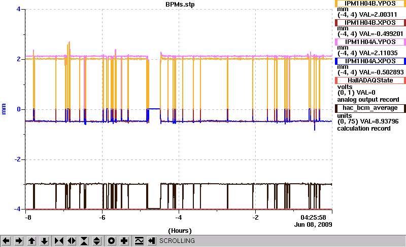Click the -6 tick label on x-axis
Screen dimensions: 406x247
point(103,218)
